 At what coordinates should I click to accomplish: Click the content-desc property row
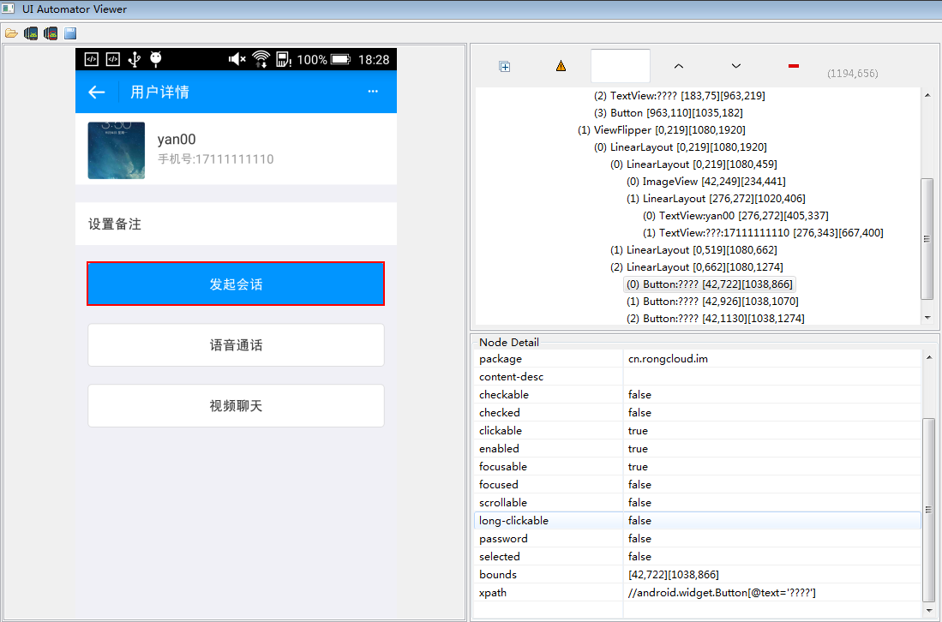pyautogui.click(x=697, y=376)
